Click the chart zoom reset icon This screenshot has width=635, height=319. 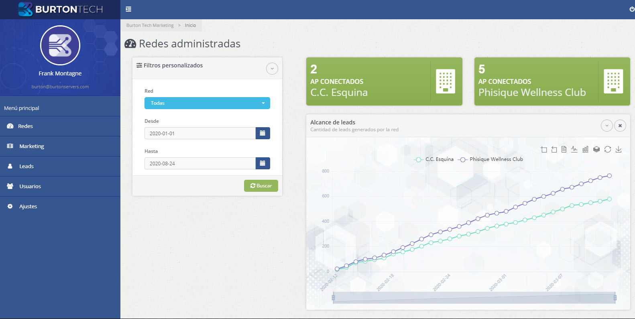554,150
